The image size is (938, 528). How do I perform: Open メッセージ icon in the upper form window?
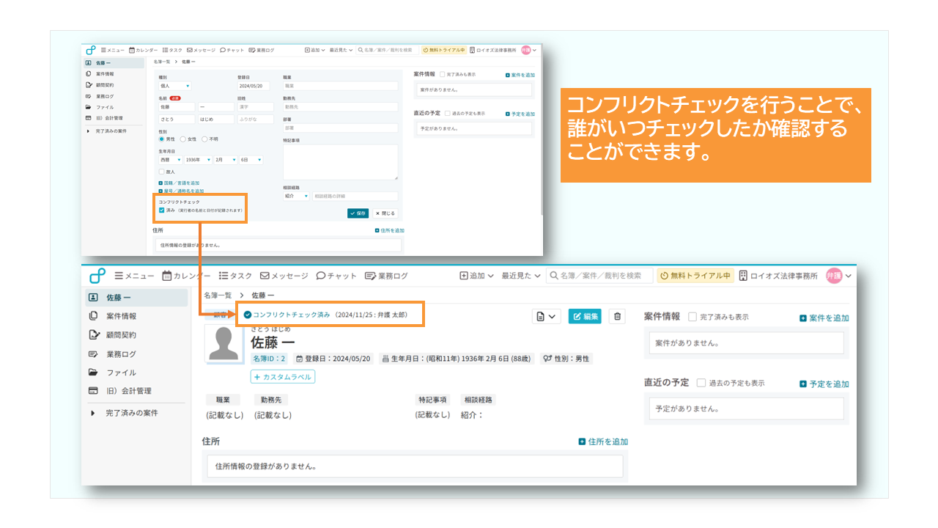click(x=190, y=50)
